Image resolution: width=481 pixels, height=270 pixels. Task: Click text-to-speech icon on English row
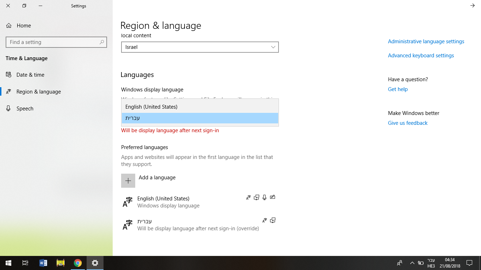click(x=256, y=198)
